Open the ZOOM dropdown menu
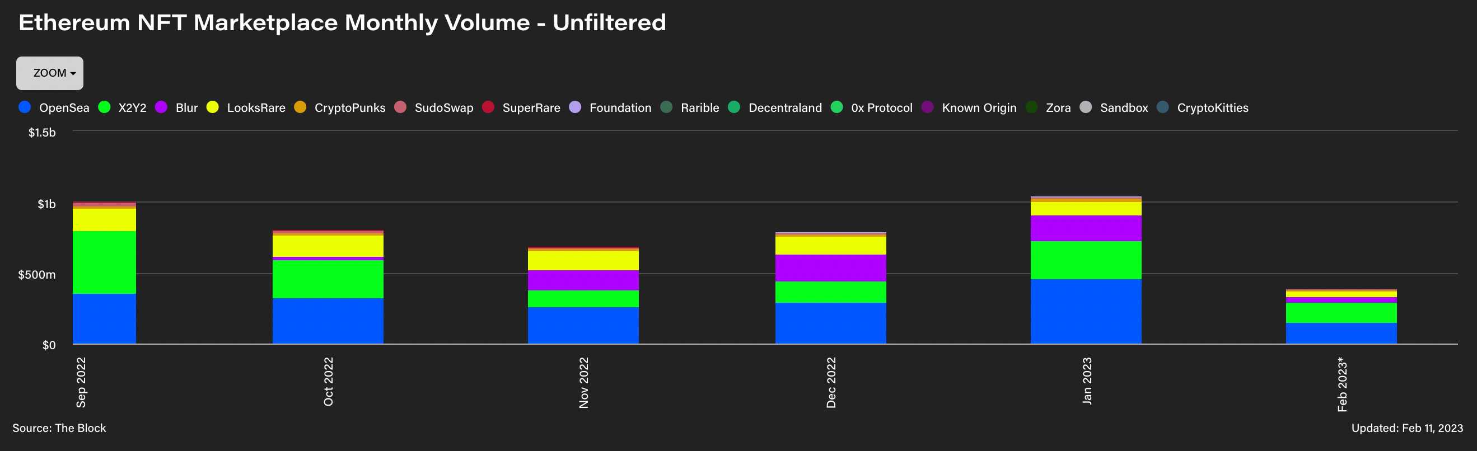The height and width of the screenshot is (451, 1477). 50,73
